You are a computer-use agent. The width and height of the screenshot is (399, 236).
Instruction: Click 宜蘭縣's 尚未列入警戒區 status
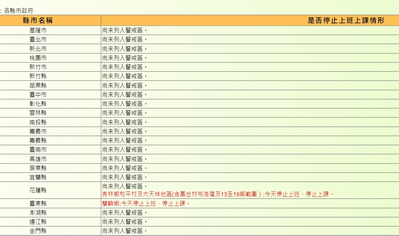click(125, 177)
